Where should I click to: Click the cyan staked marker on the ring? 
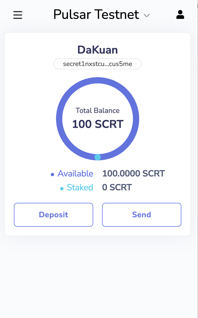[x=98, y=157]
